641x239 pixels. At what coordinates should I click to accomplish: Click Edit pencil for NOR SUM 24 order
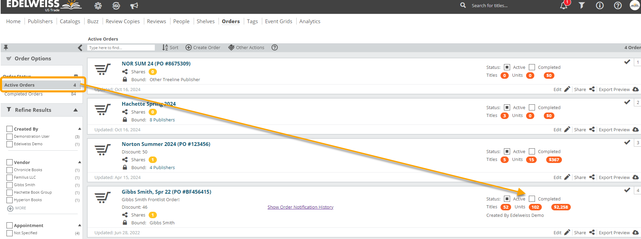pyautogui.click(x=567, y=89)
